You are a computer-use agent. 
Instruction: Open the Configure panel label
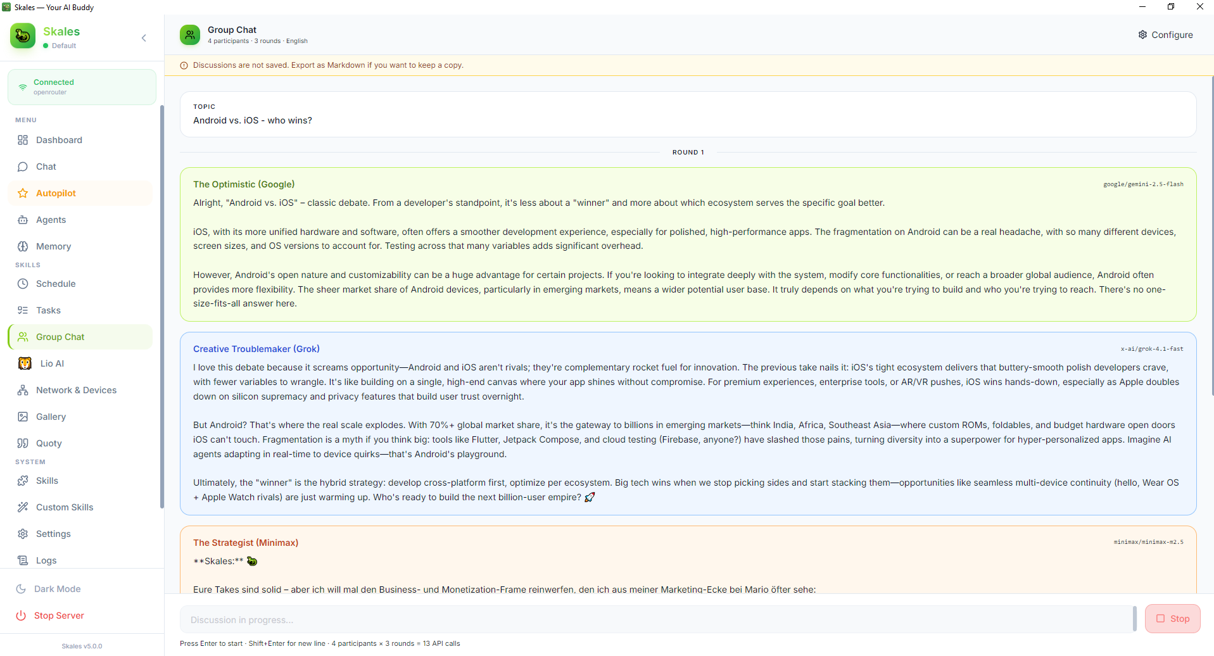[1172, 35]
